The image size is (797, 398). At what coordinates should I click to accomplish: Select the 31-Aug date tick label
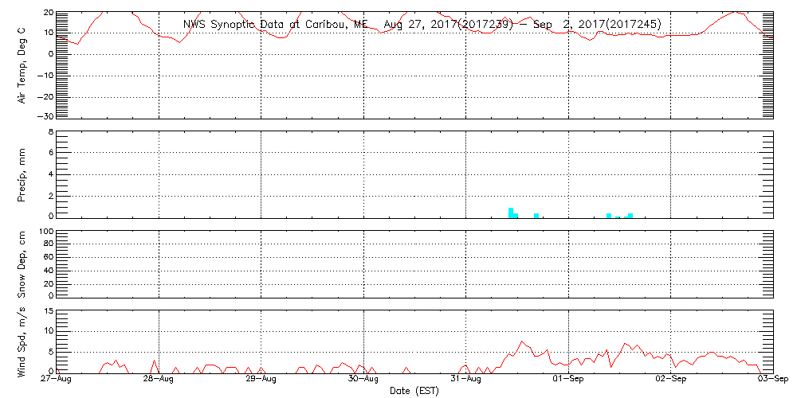coord(465,380)
